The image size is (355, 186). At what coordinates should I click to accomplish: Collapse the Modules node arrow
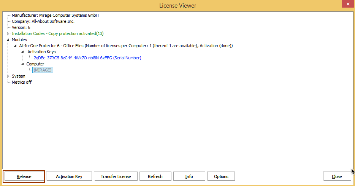pos(8,40)
